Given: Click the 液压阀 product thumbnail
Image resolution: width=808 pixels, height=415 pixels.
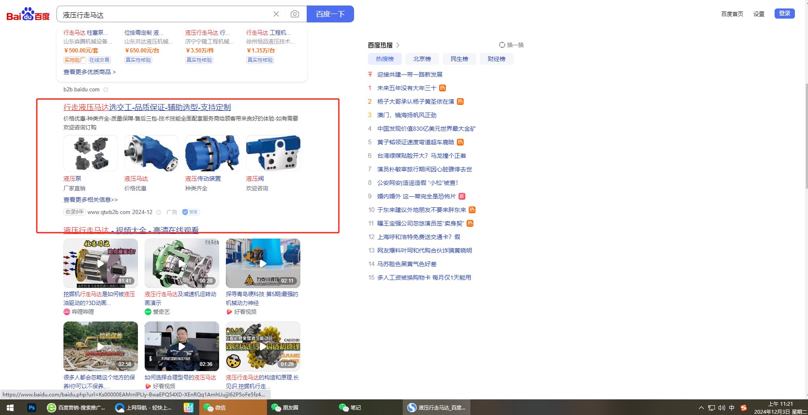Looking at the screenshot, I should [x=273, y=153].
